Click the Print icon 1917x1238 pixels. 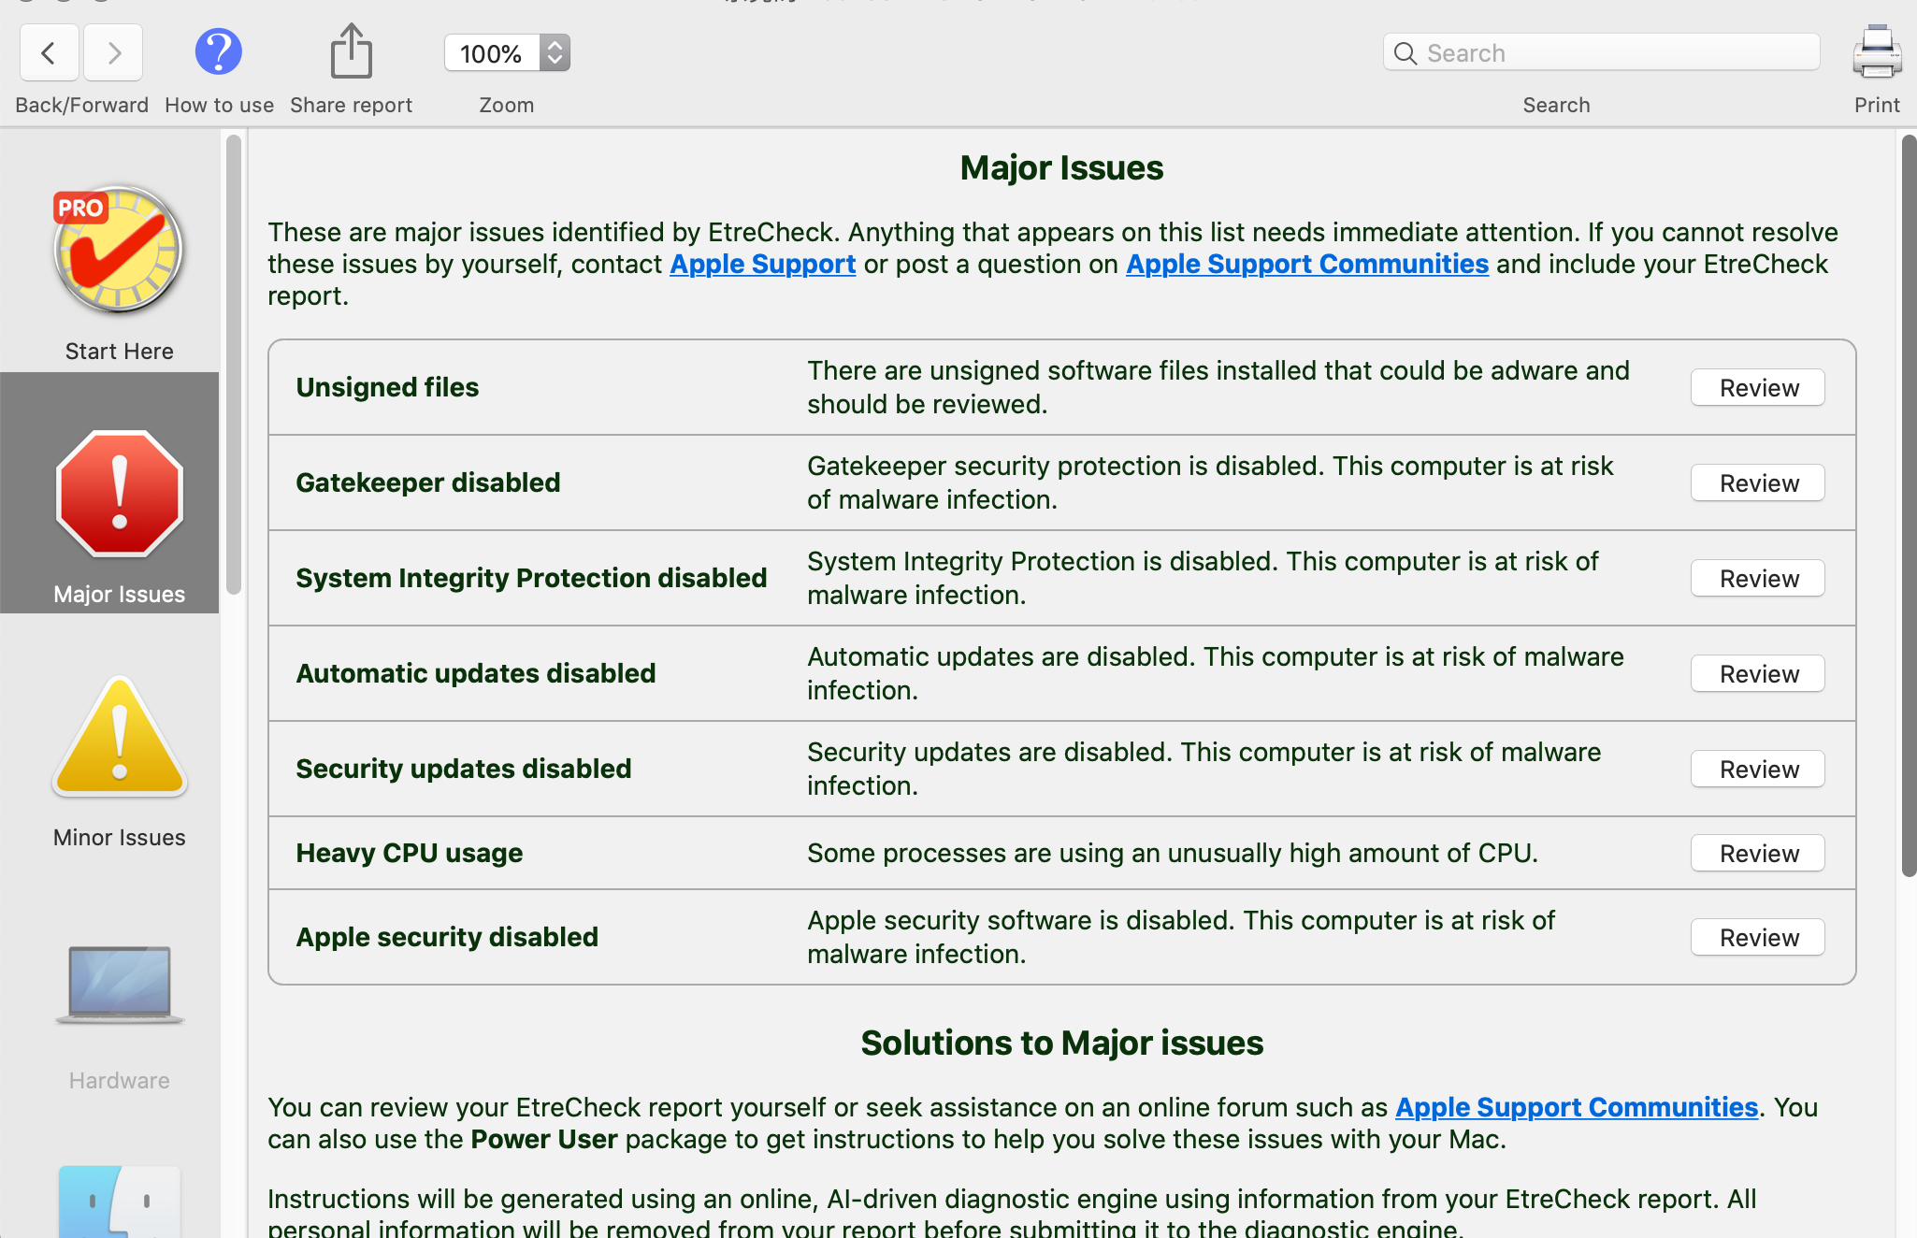[x=1876, y=51]
